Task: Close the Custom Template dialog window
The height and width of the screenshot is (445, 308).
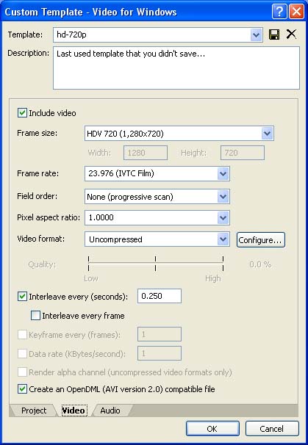Action: click(x=296, y=12)
